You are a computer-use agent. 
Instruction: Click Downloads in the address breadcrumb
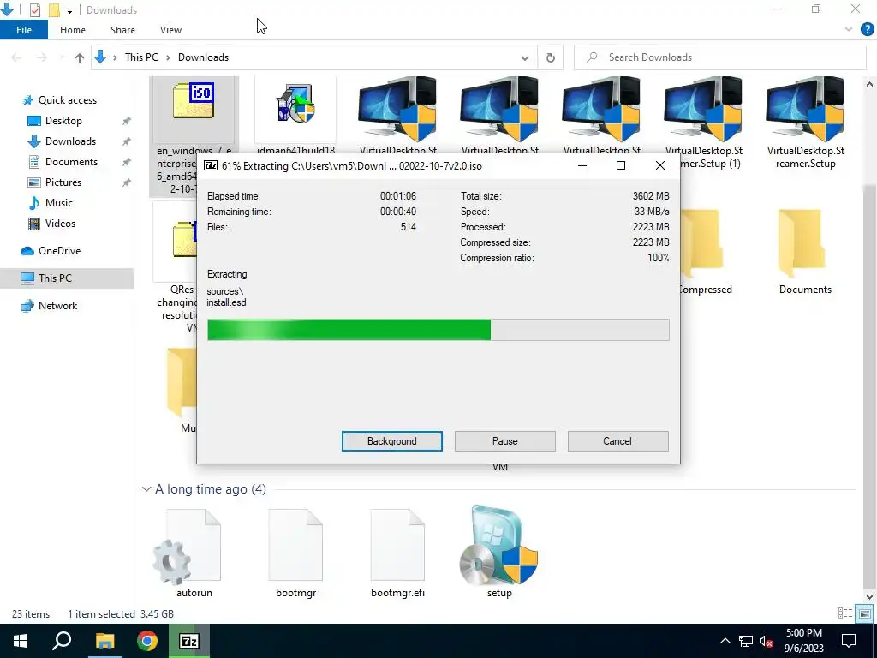click(x=203, y=57)
